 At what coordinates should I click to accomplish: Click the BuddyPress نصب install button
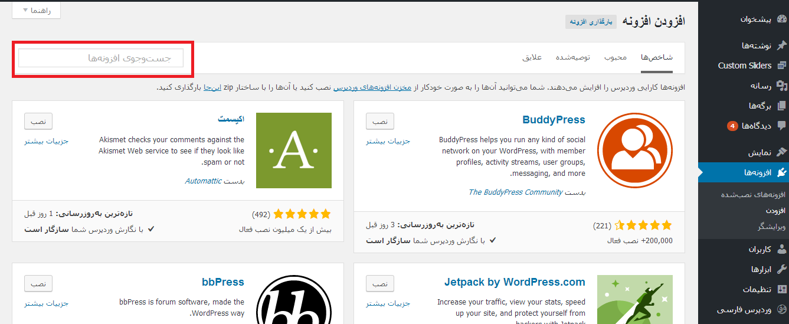coord(380,121)
